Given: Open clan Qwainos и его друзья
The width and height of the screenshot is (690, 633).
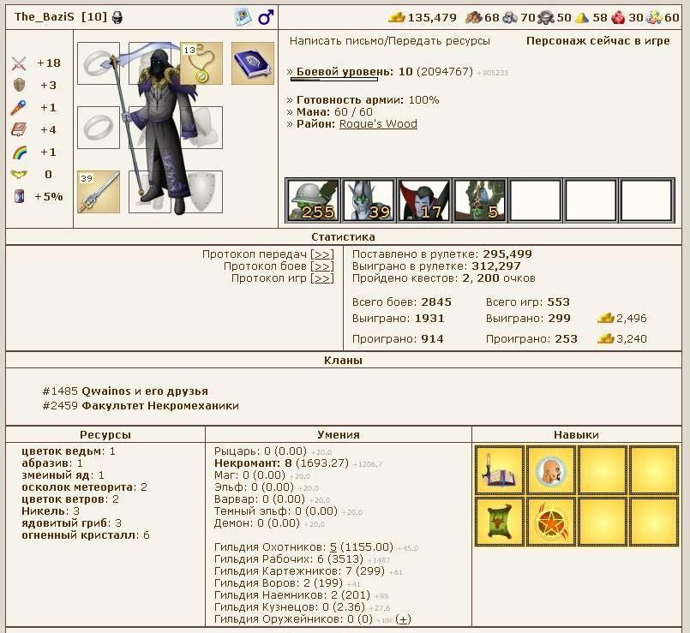Looking at the screenshot, I should [145, 391].
